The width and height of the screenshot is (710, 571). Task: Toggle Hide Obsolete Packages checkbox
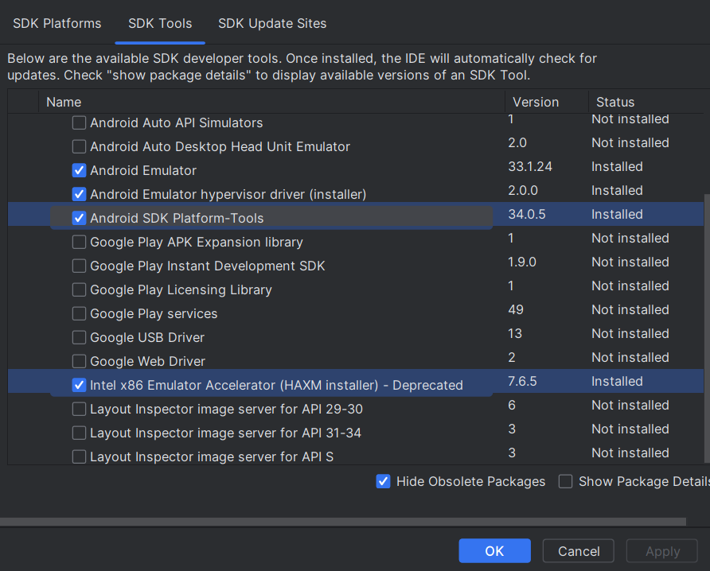[x=383, y=481]
